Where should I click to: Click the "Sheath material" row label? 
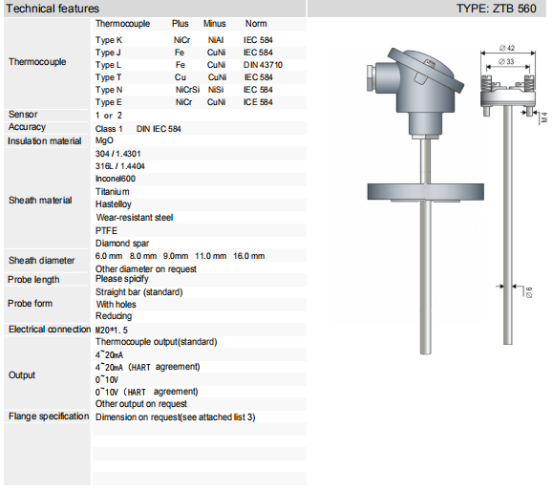click(40, 201)
